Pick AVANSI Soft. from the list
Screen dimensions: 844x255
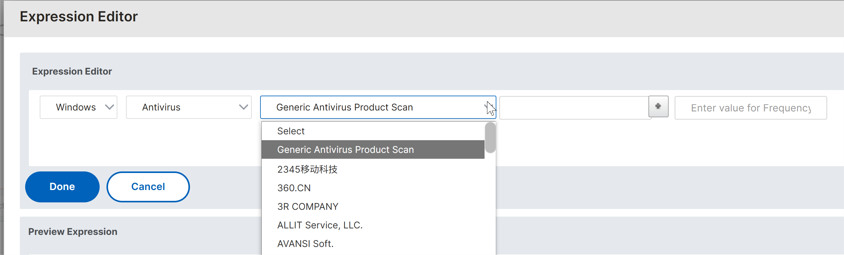[x=373, y=244]
